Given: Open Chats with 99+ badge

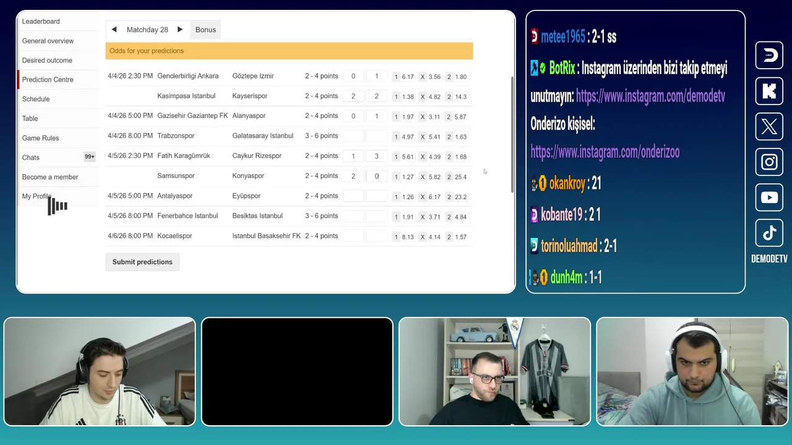Looking at the screenshot, I should click(59, 158).
